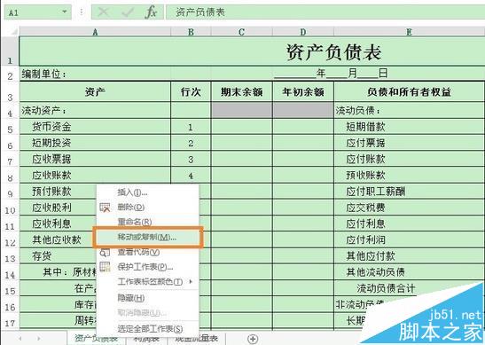Click the 短期借款 cell
The height and width of the screenshot is (345, 485).
tap(410, 127)
